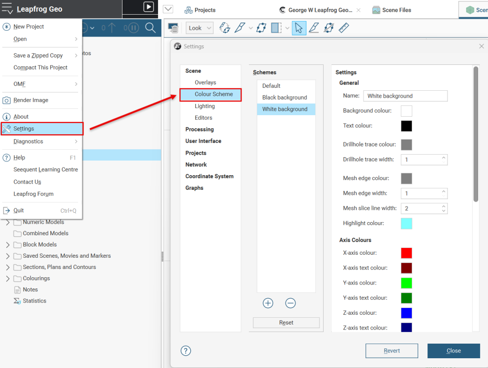Click the slicer box tool icon
Screen dimensions: 488x368
276,28
